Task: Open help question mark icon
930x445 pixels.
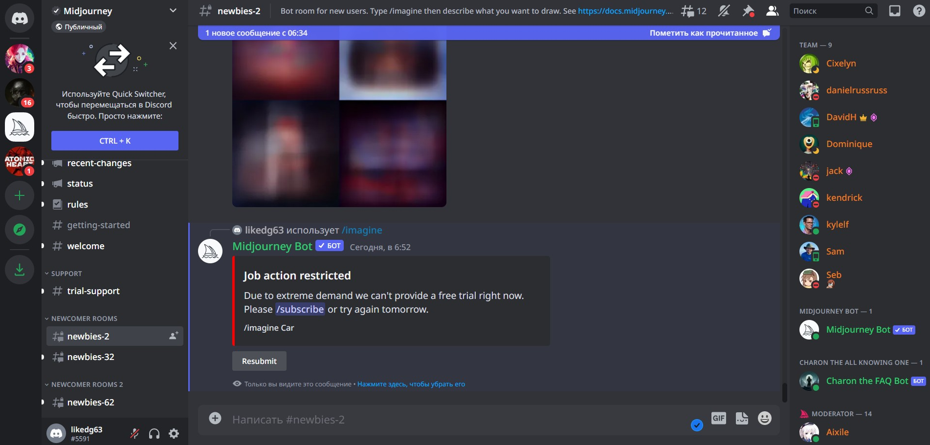Action: [919, 11]
